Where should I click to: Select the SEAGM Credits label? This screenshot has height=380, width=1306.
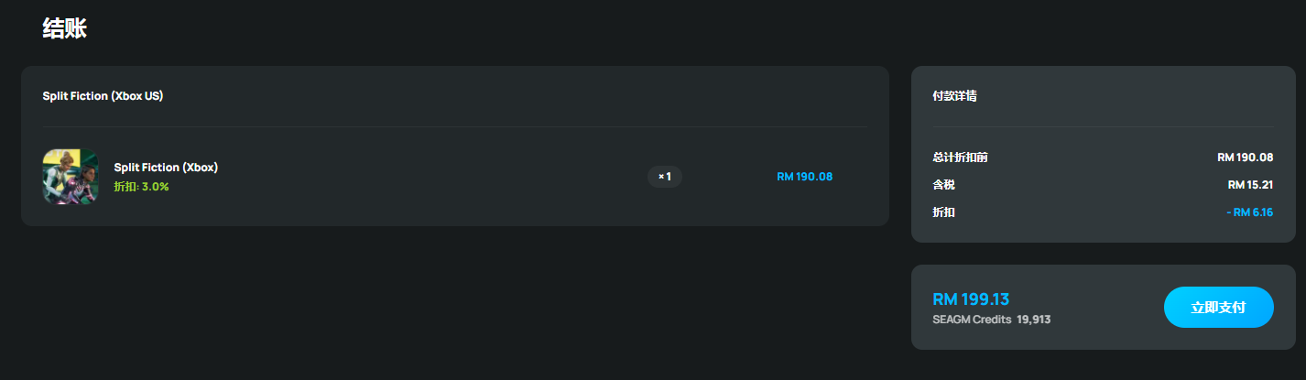[972, 320]
